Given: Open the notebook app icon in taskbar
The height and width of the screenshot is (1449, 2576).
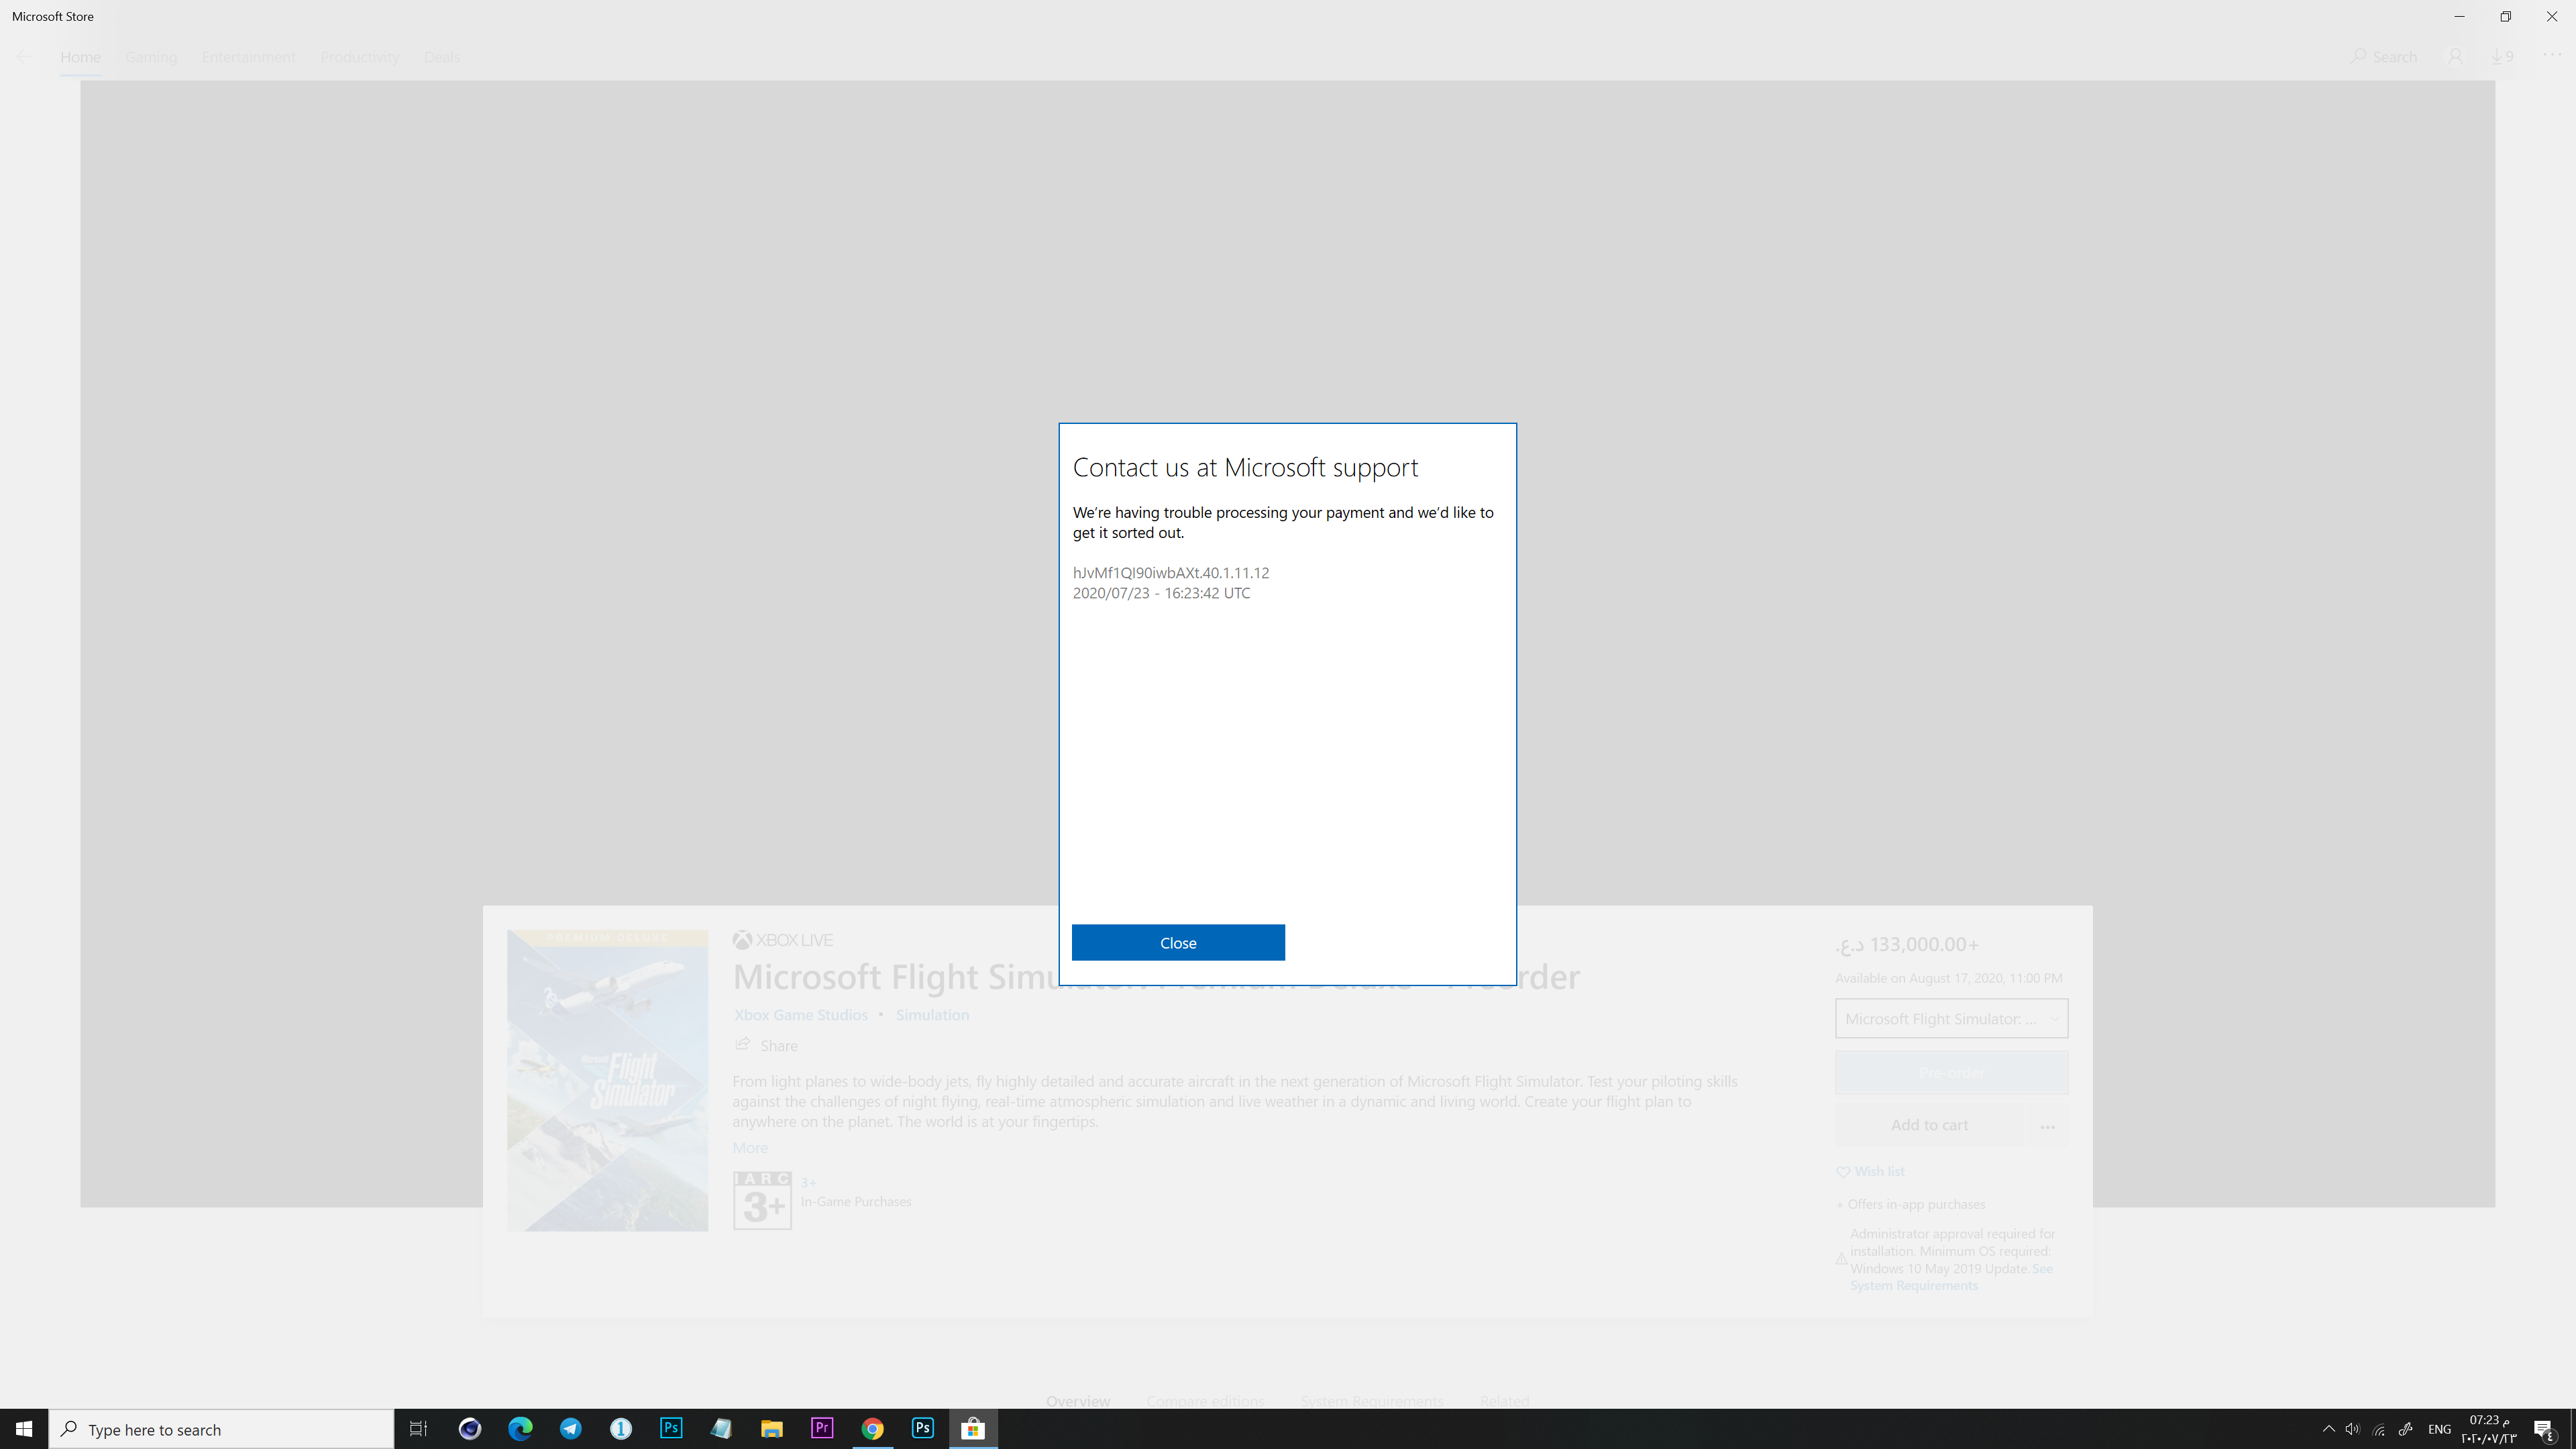Looking at the screenshot, I should (721, 1429).
